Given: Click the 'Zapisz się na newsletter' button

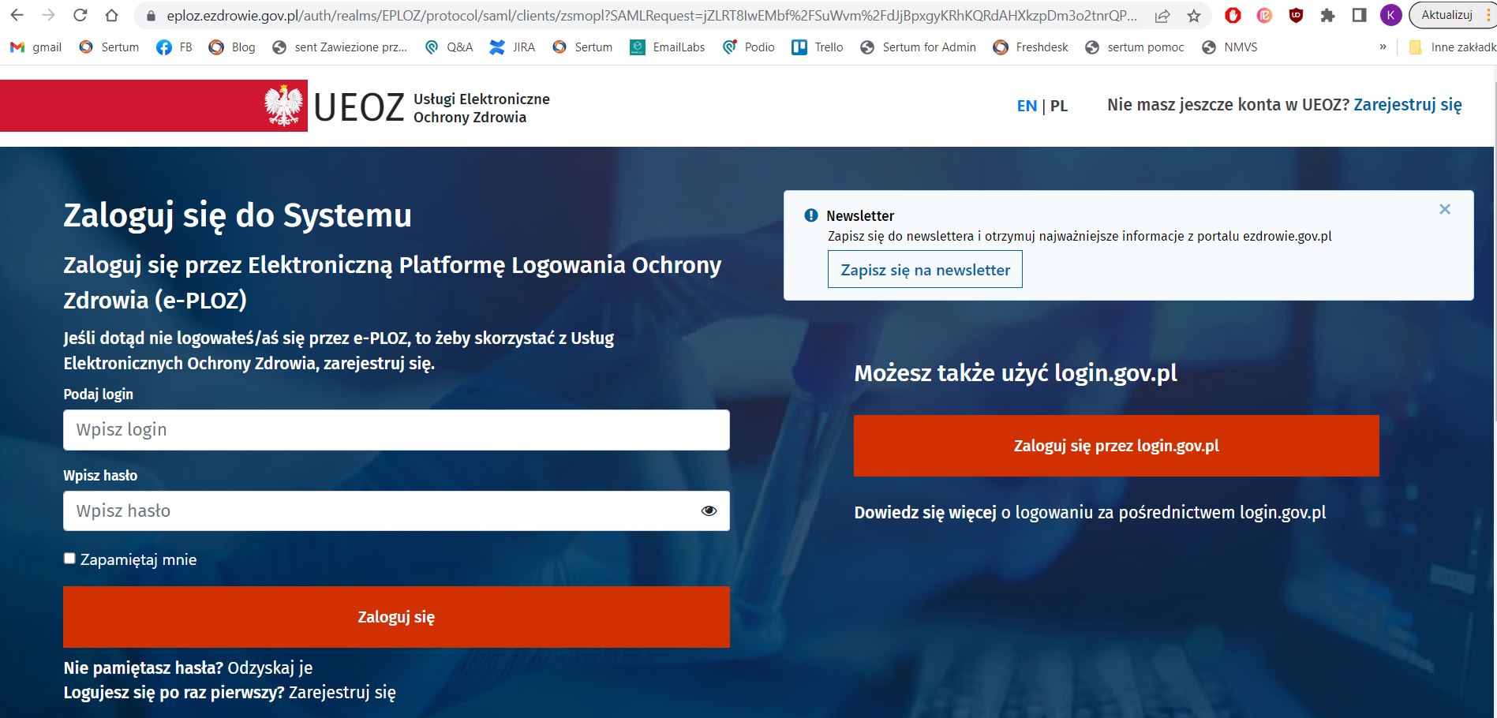Looking at the screenshot, I should [925, 270].
